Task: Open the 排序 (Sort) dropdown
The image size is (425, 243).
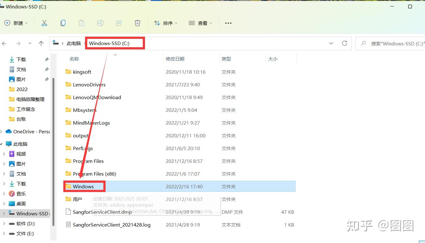Action: (166, 23)
